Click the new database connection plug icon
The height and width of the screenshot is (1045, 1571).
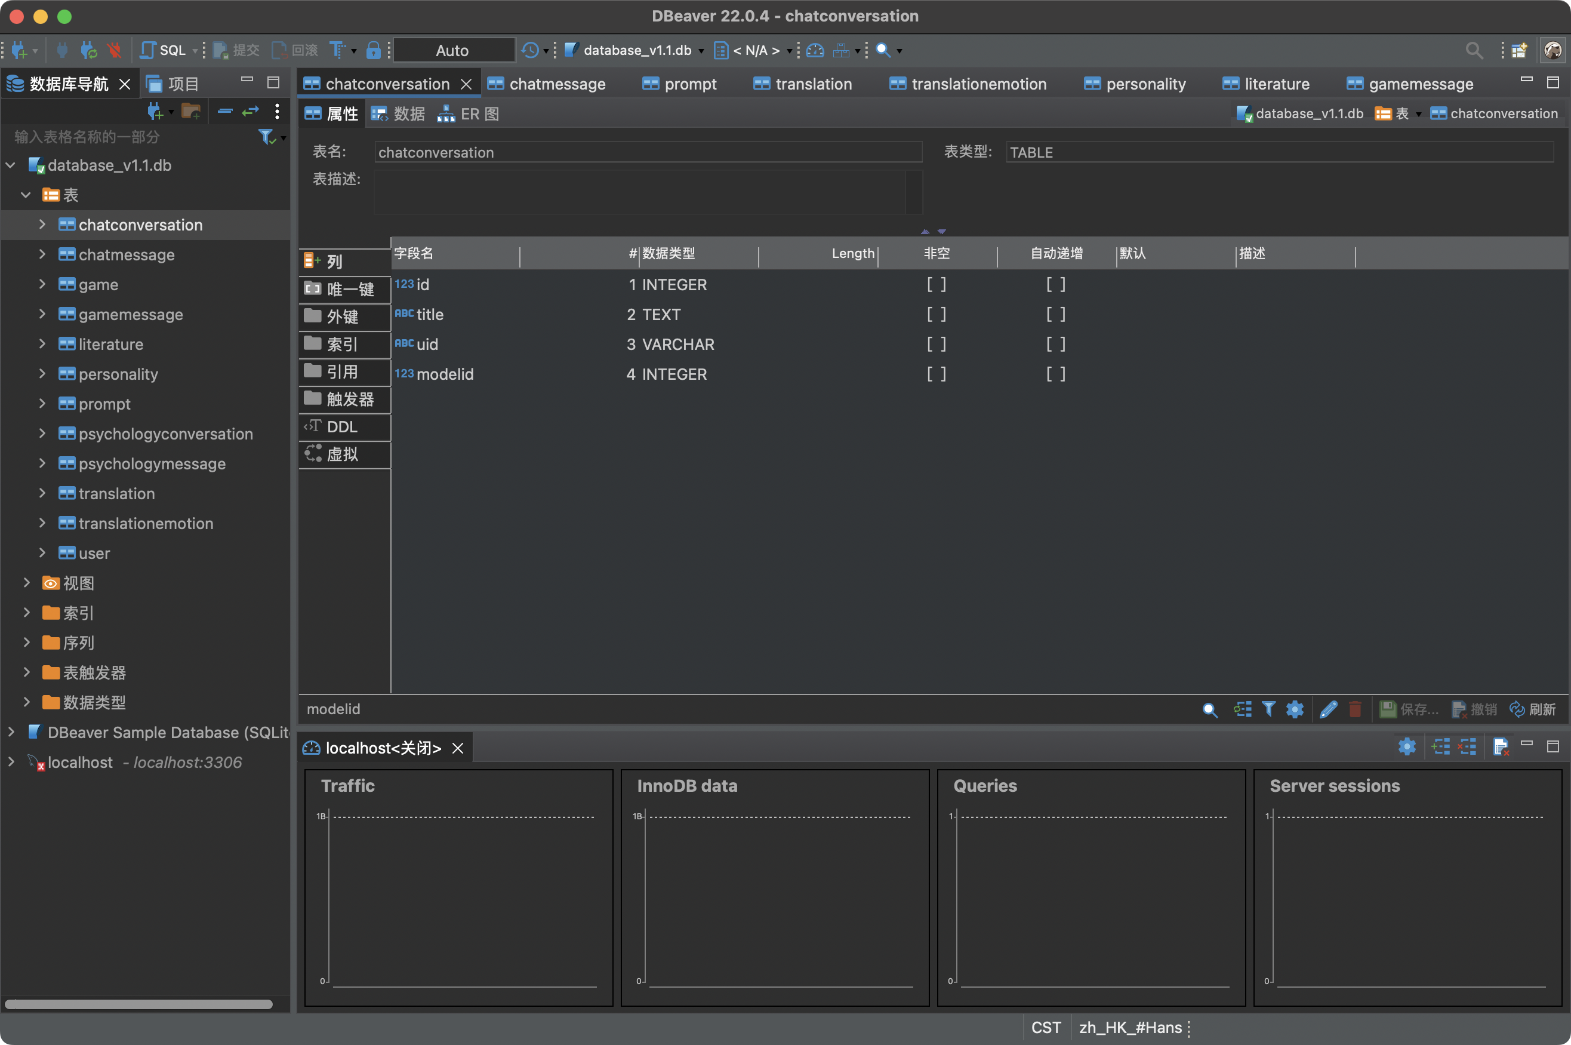(x=19, y=50)
